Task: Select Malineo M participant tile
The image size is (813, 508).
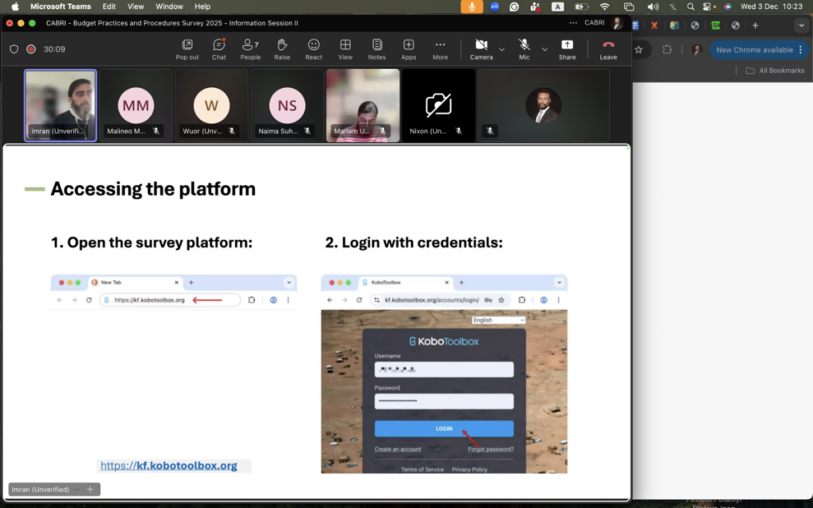Action: [136, 106]
